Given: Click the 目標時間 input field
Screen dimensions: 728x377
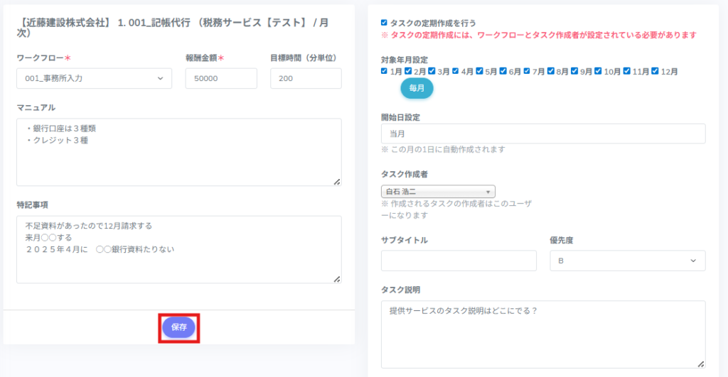Looking at the screenshot, I should click(306, 78).
